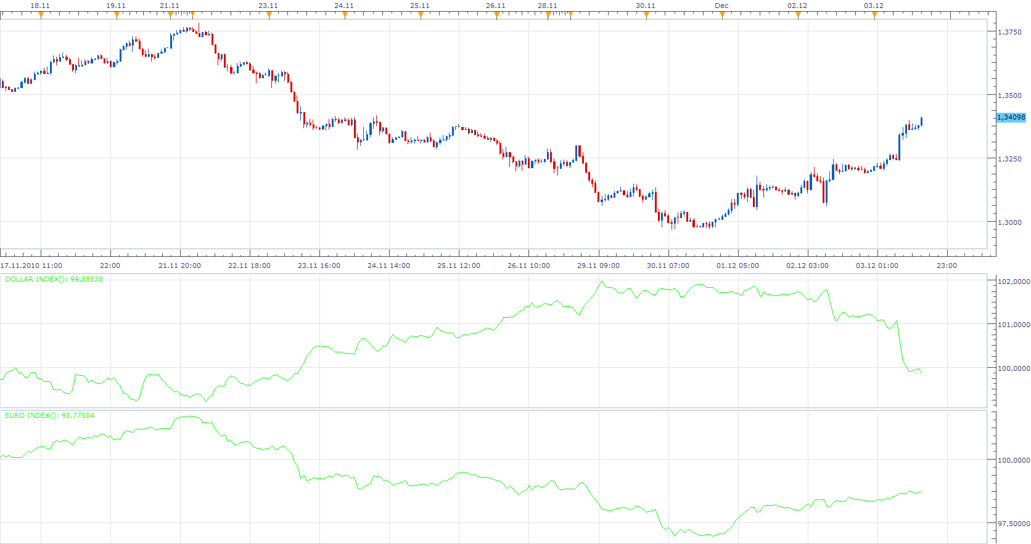Image resolution: width=1031 pixels, height=544 pixels.
Task: Select the DOLLAR INDEX indicator label
Action: (x=54, y=280)
